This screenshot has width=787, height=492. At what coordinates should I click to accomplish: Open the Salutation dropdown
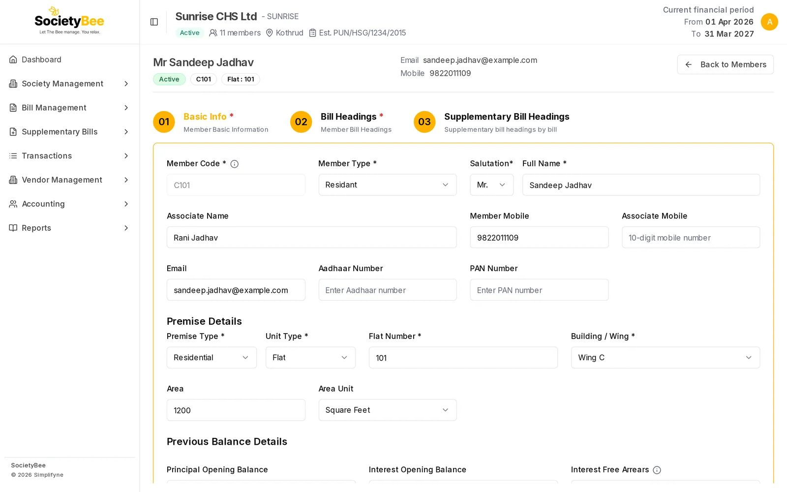click(x=492, y=185)
